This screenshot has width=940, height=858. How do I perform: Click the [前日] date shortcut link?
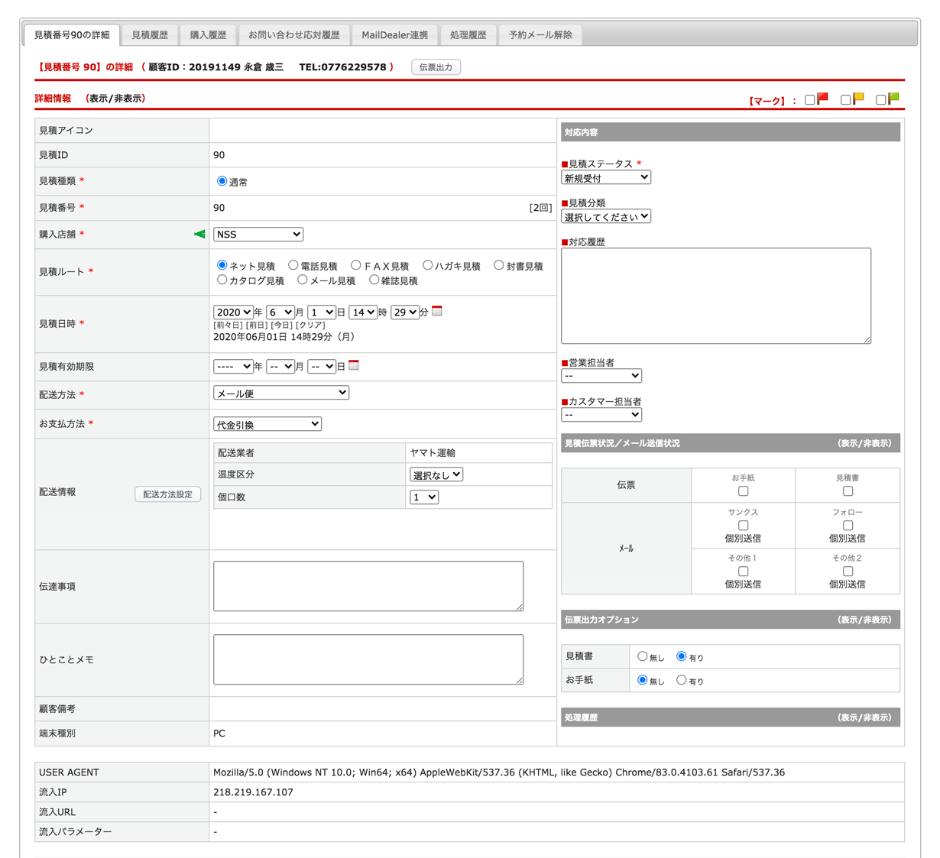(256, 325)
